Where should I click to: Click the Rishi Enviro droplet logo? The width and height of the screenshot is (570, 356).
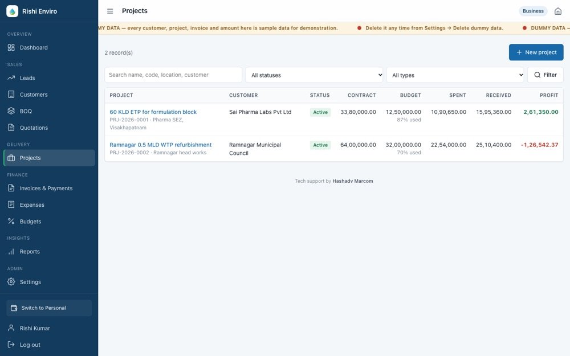[x=13, y=11]
